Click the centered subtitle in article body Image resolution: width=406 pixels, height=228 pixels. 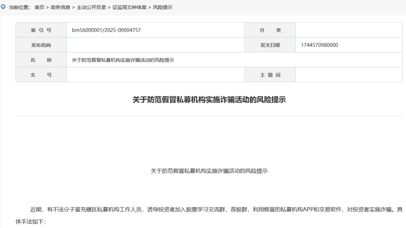tap(209, 171)
